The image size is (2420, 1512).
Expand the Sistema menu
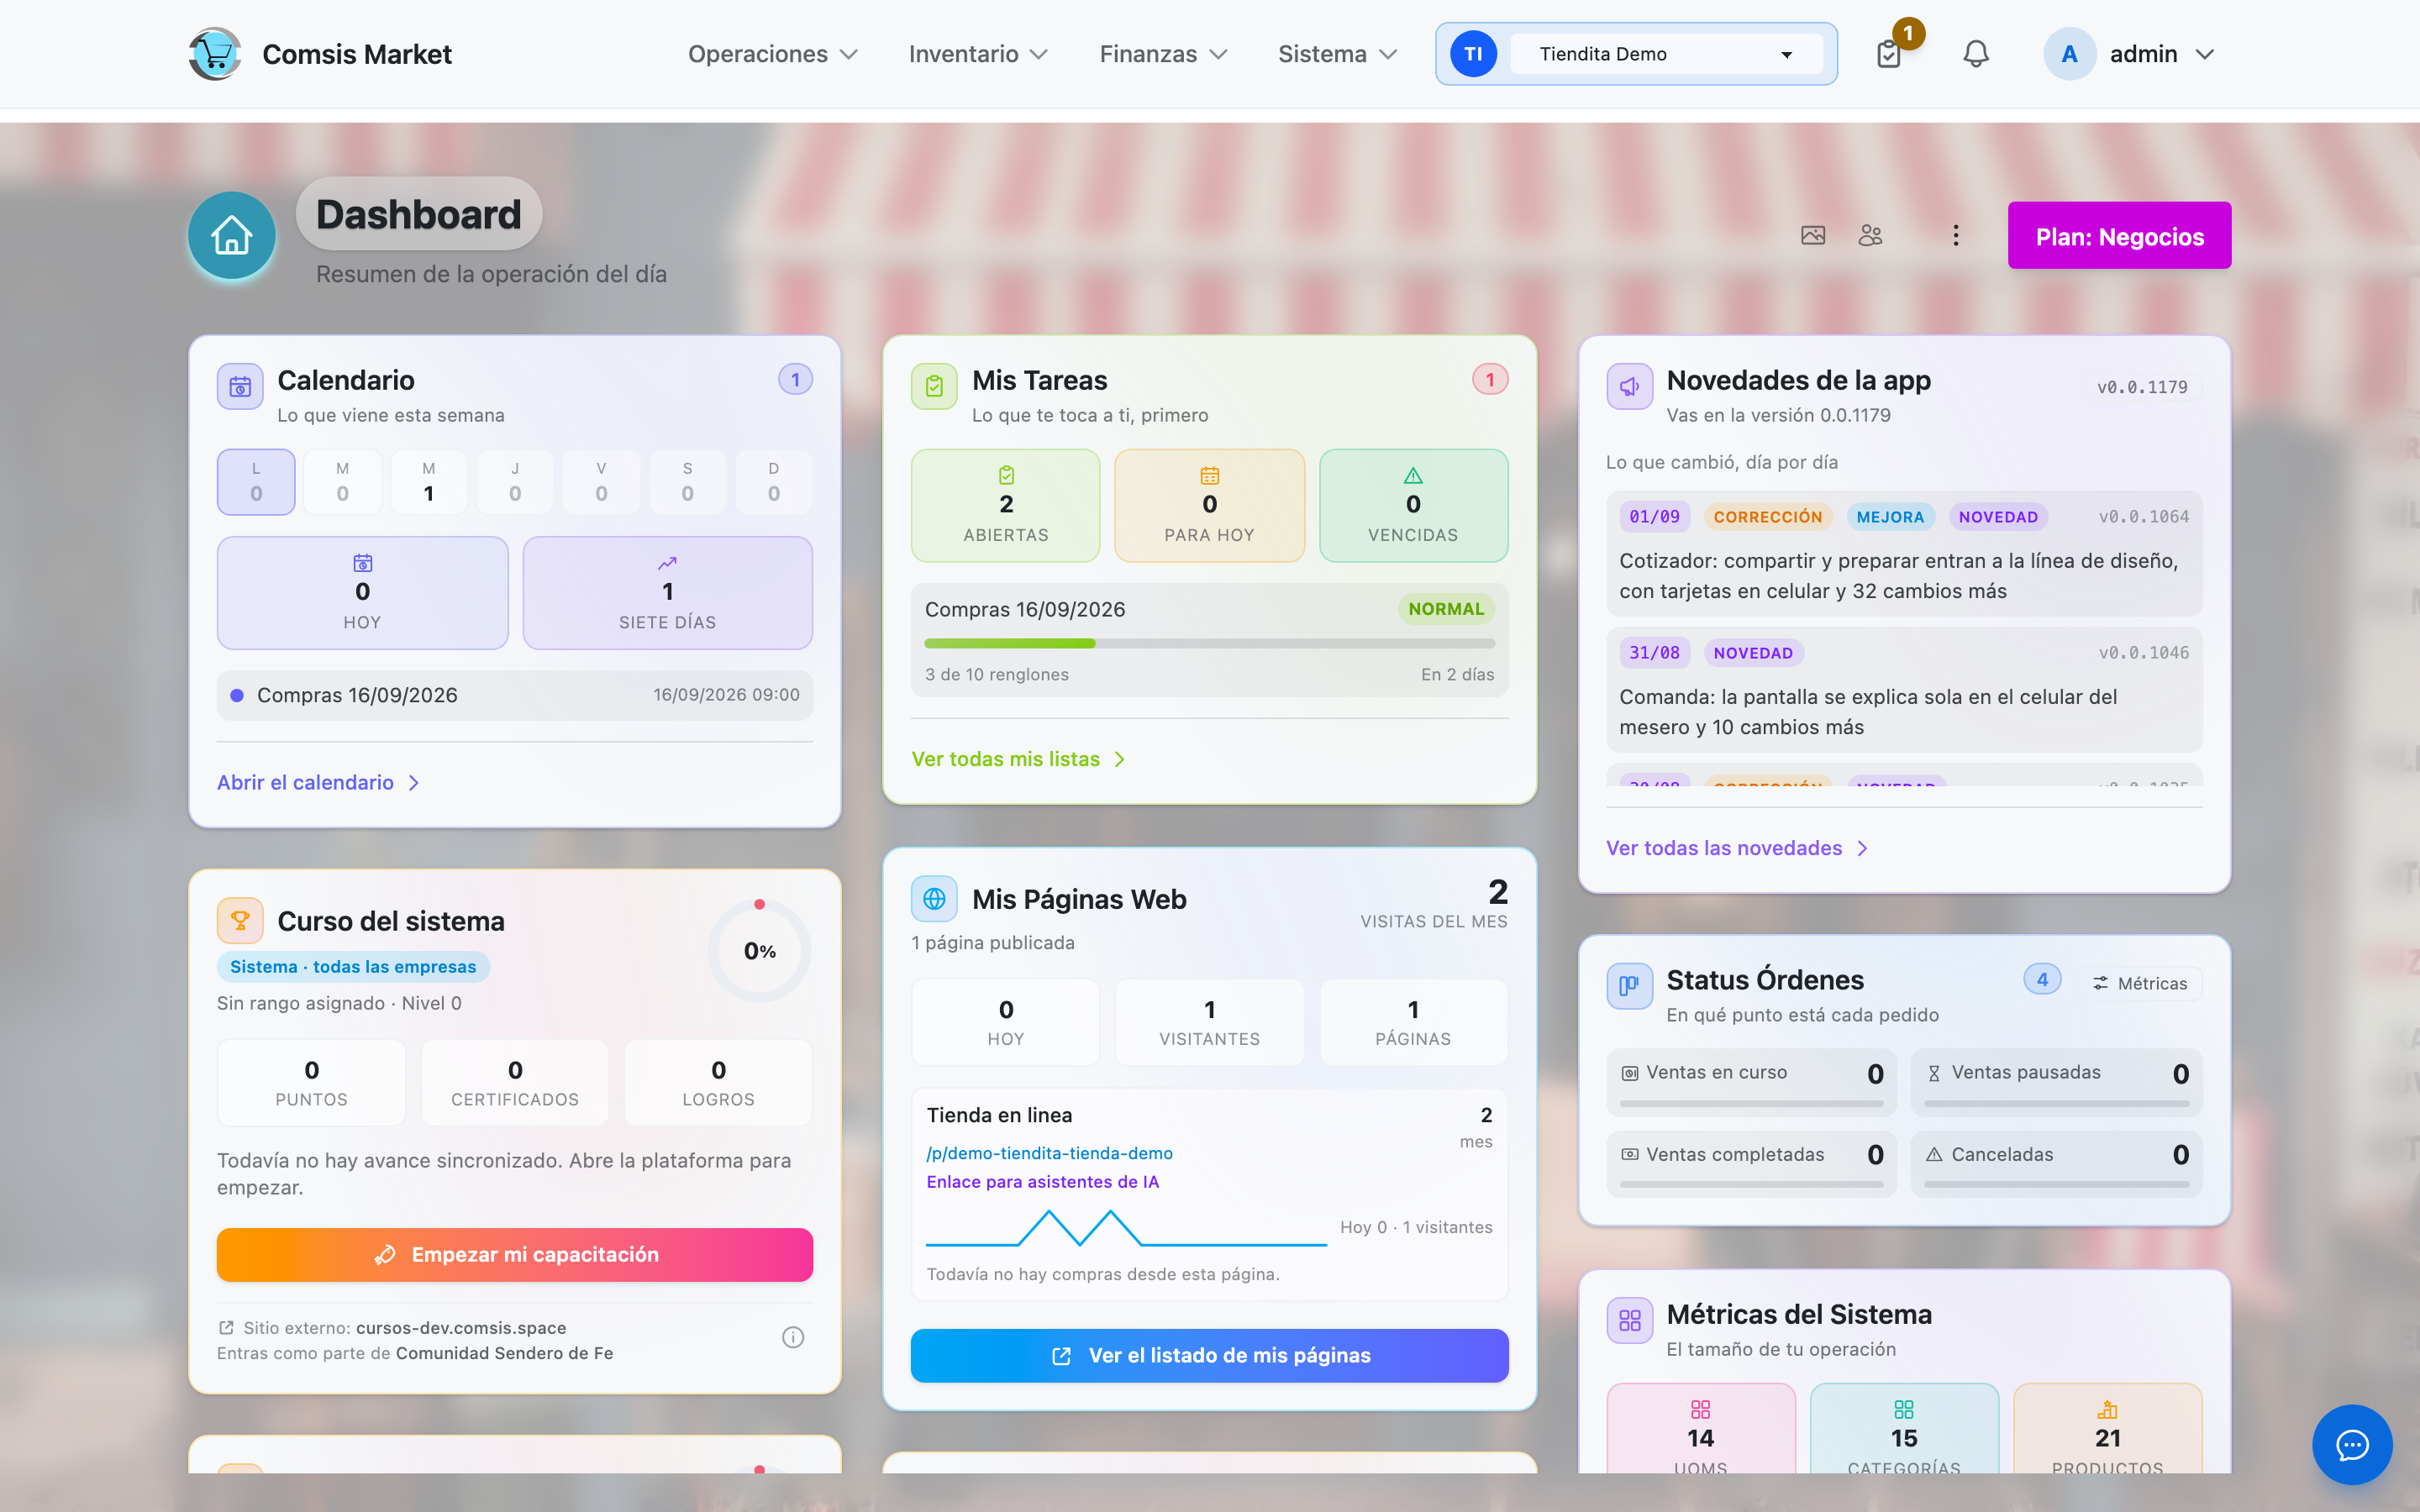coord(1337,54)
